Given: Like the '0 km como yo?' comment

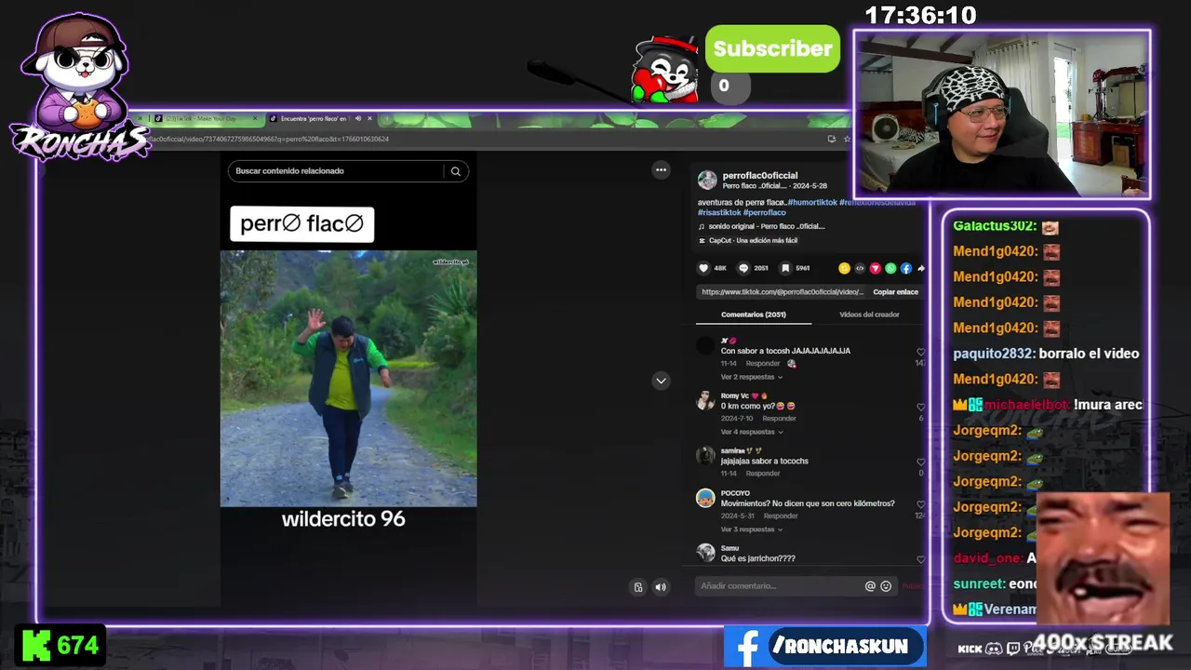Looking at the screenshot, I should coord(920,408).
